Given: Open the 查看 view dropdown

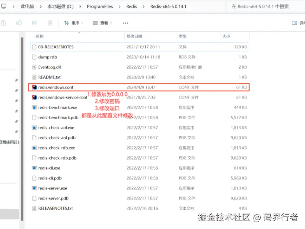Looking at the screenshot, I should click(x=102, y=23).
